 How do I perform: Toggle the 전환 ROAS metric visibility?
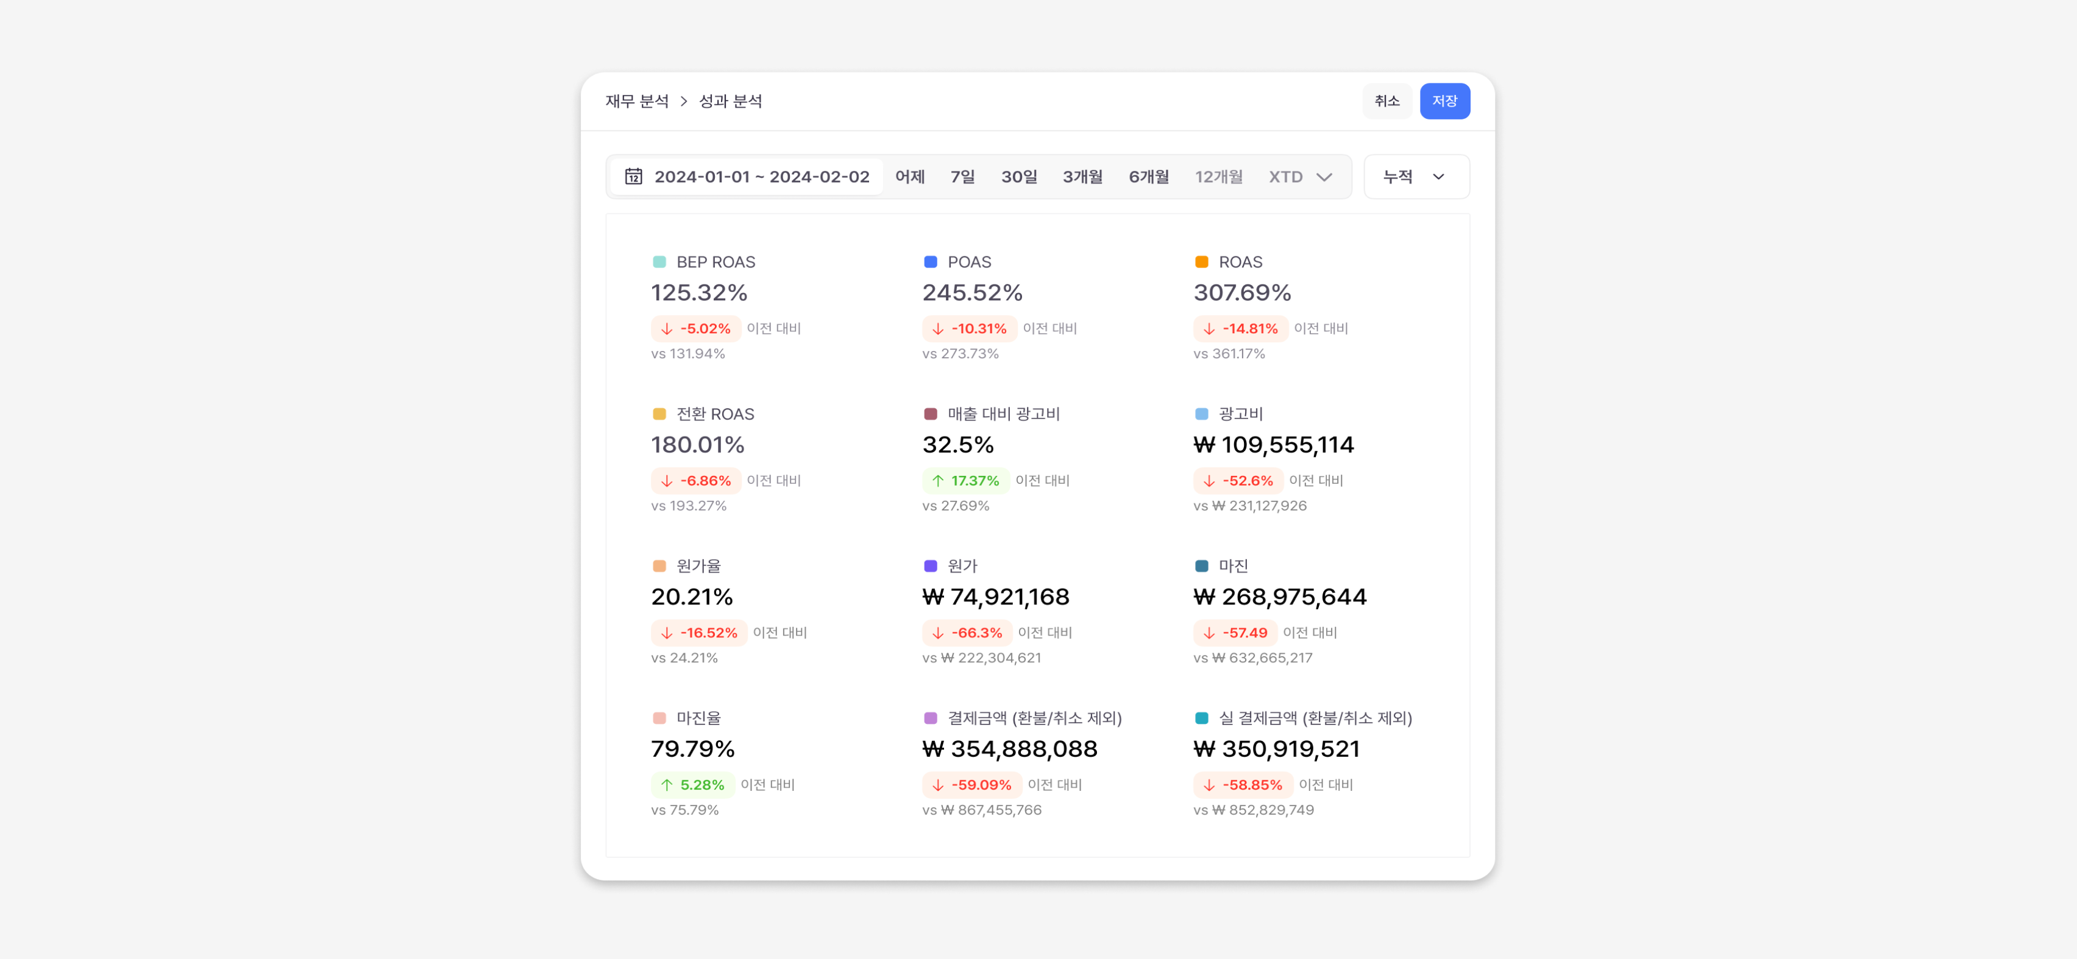(x=658, y=414)
